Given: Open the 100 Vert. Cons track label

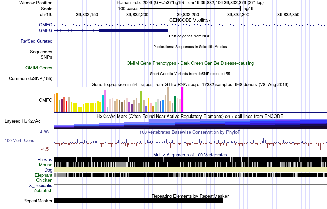Looking at the screenshot, I should 19,141.
